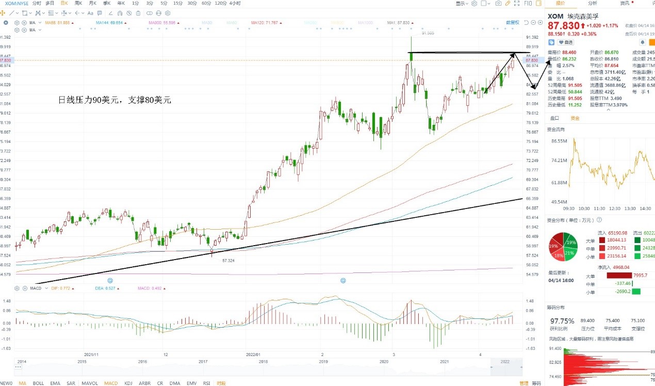
Task: Remove first MA indicator with X icon
Action: pos(24,23)
